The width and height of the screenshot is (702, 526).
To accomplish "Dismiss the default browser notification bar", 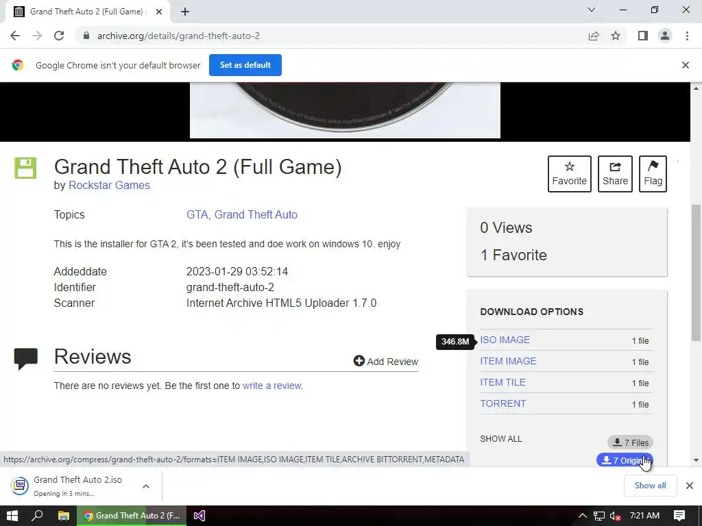I will tap(685, 65).
